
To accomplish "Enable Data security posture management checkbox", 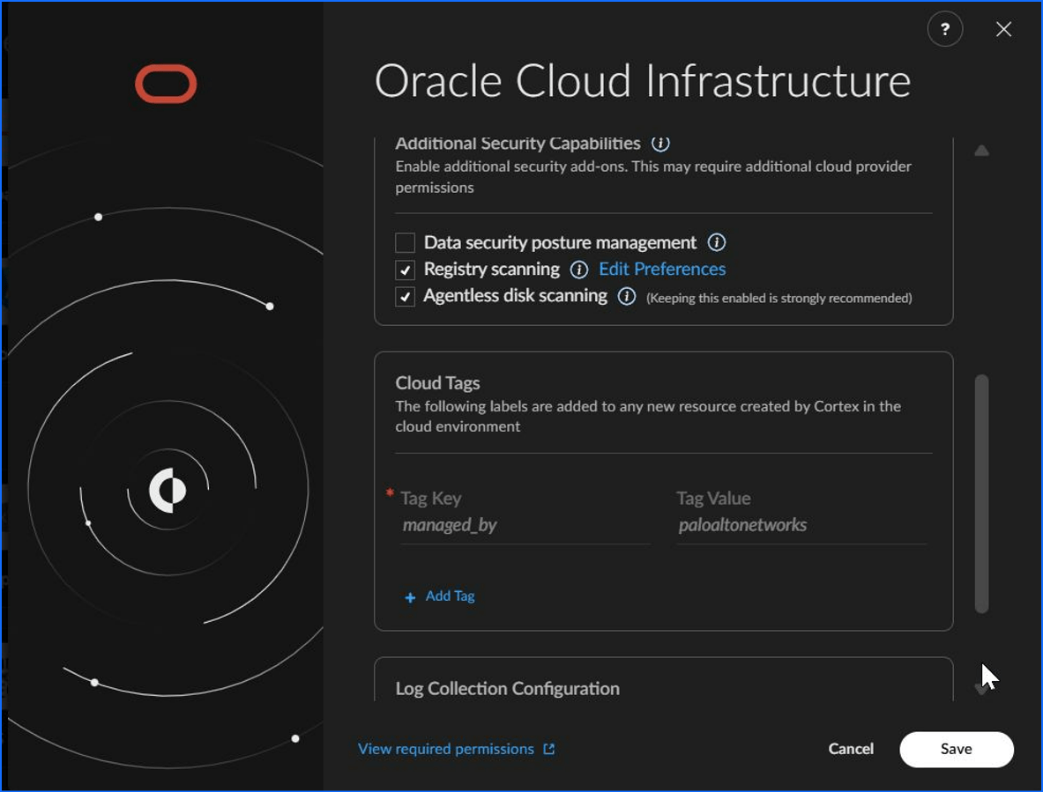I will point(405,242).
